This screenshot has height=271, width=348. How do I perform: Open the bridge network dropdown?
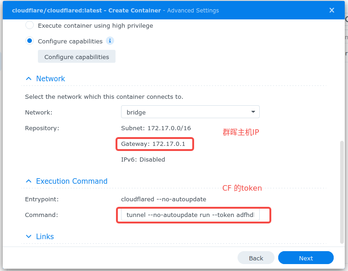point(189,112)
